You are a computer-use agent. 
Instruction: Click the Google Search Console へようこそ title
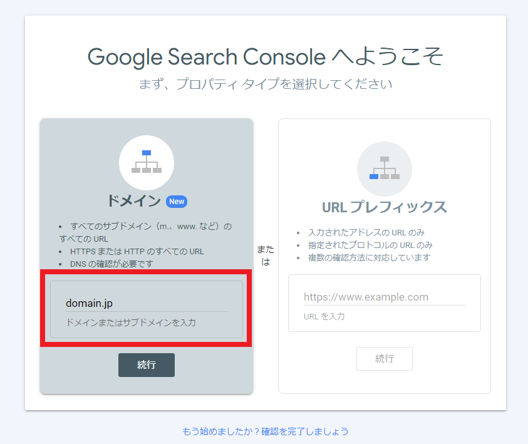coord(266,56)
